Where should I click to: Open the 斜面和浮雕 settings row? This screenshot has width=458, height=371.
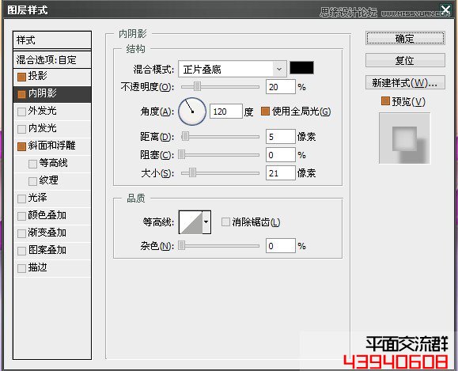(52, 146)
